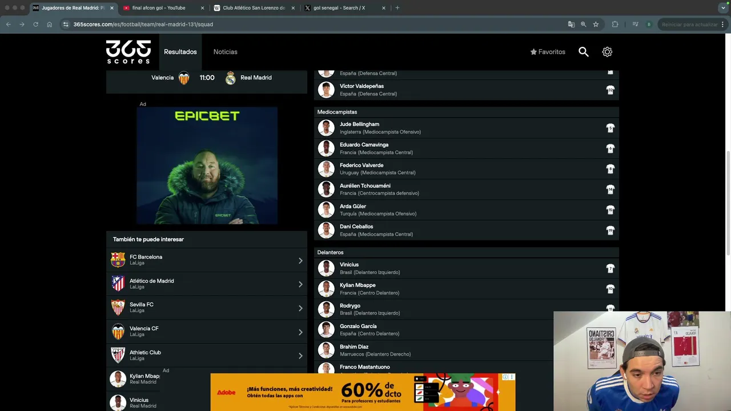Click the browser home icon

[49, 25]
